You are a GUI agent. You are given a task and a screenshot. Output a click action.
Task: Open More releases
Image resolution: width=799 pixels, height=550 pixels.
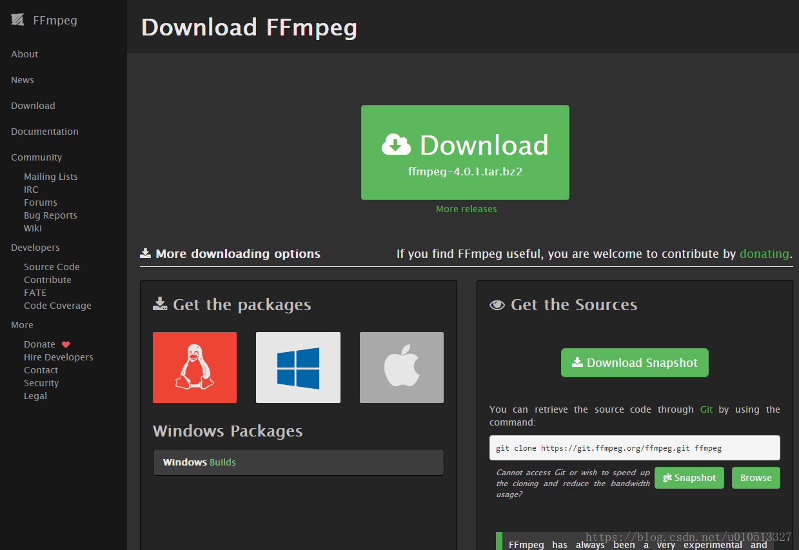coord(466,208)
